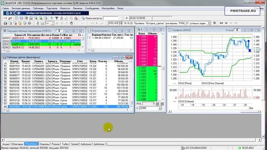Open the Таблицы menu
The width and height of the screenshot is (267, 150).
click(x=38, y=8)
